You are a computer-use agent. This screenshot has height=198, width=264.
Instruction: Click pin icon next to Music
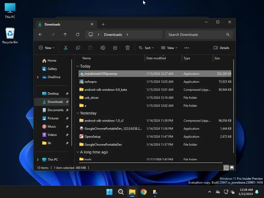67,127
